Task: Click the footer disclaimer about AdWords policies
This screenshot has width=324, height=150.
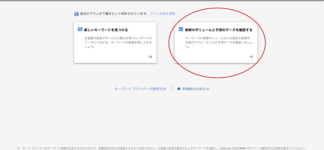Action: pos(161,148)
